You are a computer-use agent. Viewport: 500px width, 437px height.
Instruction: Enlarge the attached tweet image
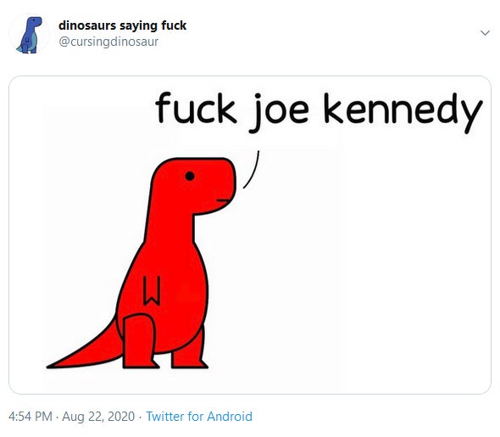(250, 235)
